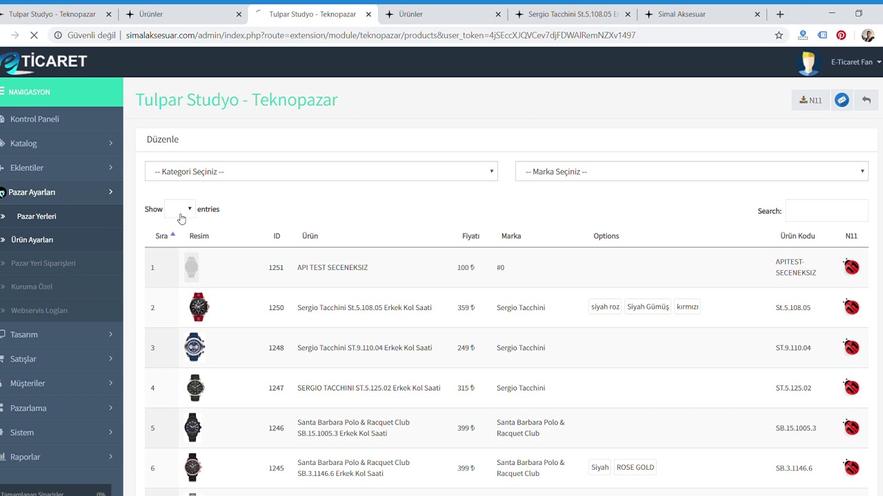This screenshot has width=883, height=496.
Task: Click thumbnail of SERGIO TACCHINI ST.5.125.02 watch
Action: (x=195, y=387)
